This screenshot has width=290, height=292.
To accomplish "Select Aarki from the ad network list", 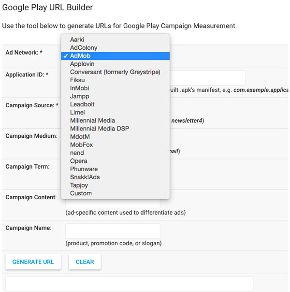I will pos(77,40).
